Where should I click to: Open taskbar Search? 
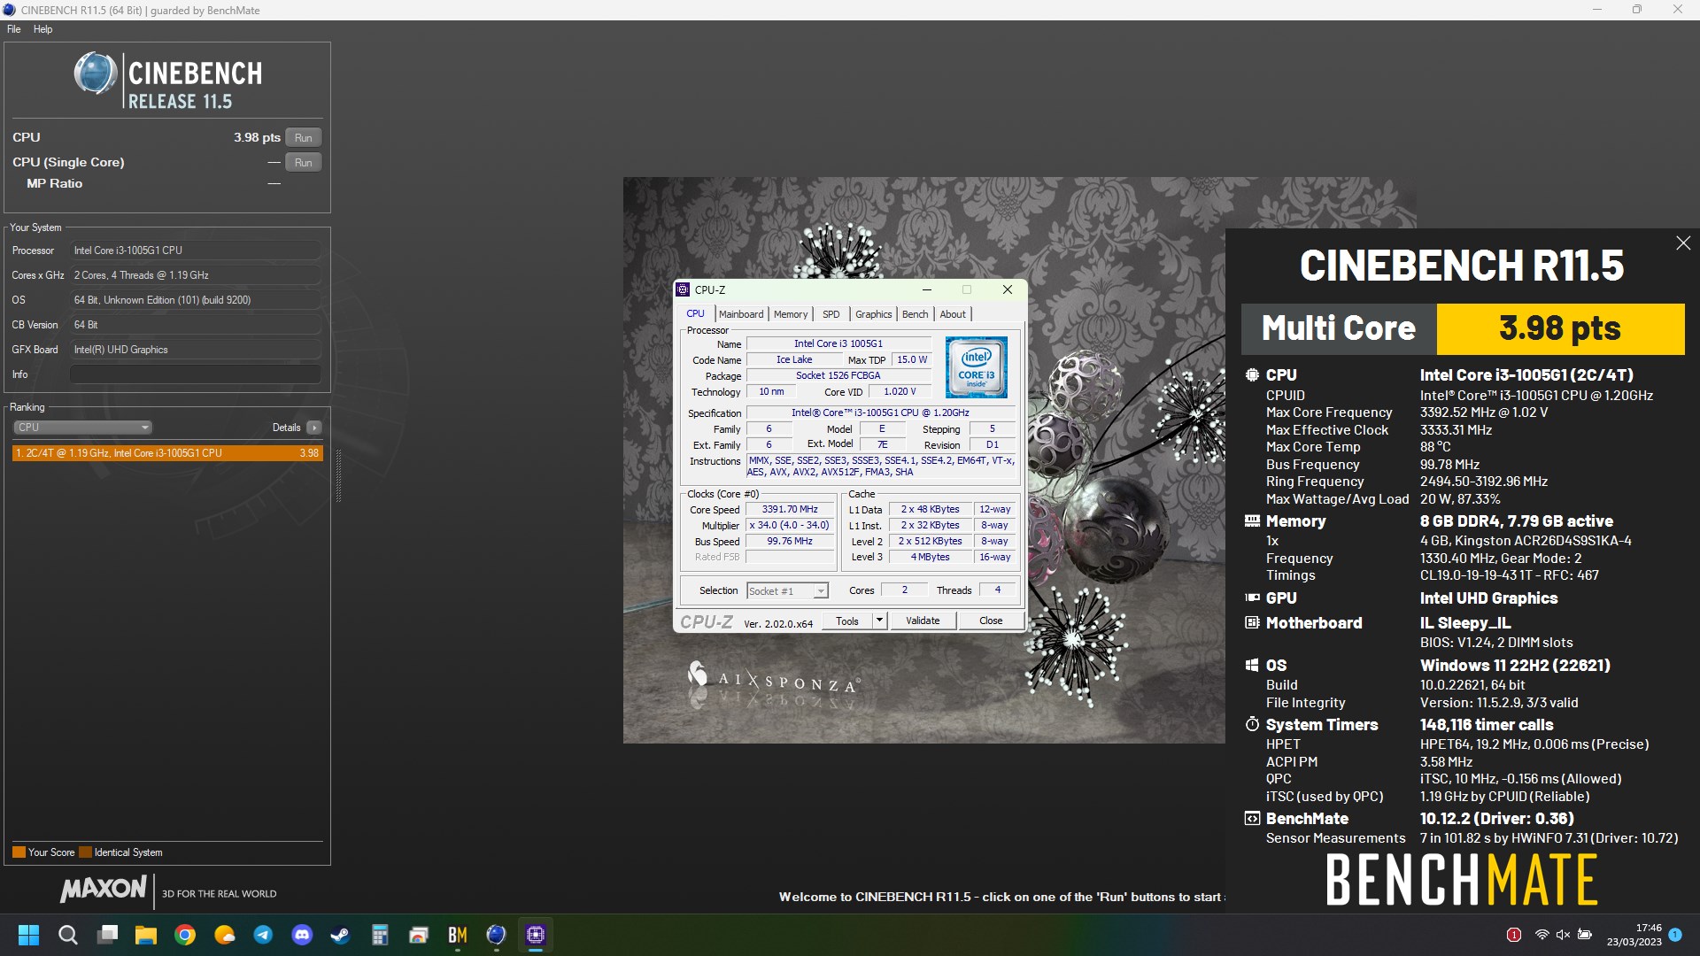pyautogui.click(x=67, y=935)
